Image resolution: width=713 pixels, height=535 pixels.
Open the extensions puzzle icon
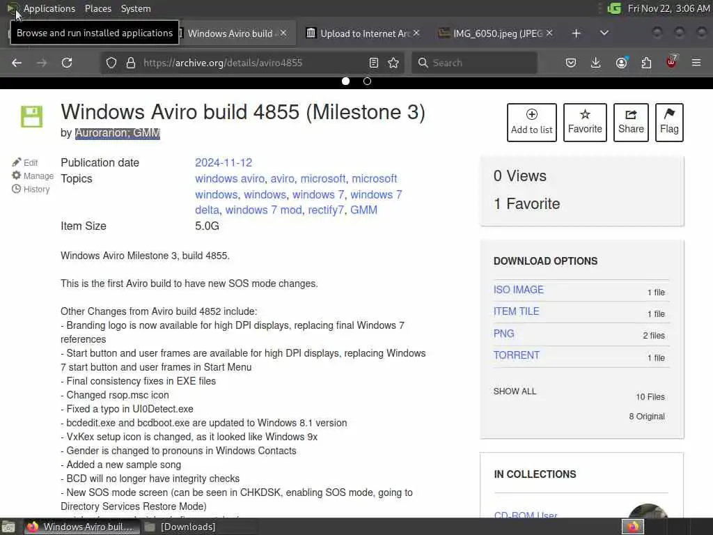coord(646,63)
